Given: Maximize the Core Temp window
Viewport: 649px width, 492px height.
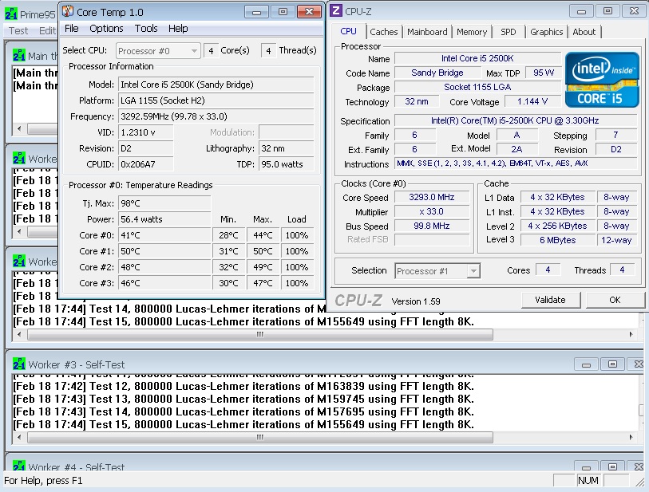Looking at the screenshot, I should point(283,12).
